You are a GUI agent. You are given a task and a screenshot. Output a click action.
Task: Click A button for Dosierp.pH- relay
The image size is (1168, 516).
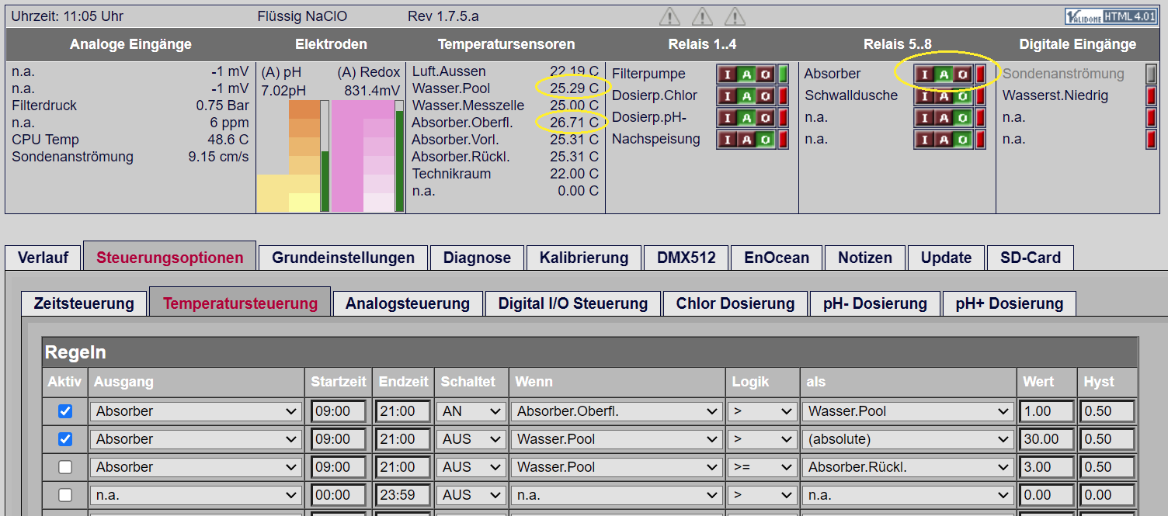point(746,117)
